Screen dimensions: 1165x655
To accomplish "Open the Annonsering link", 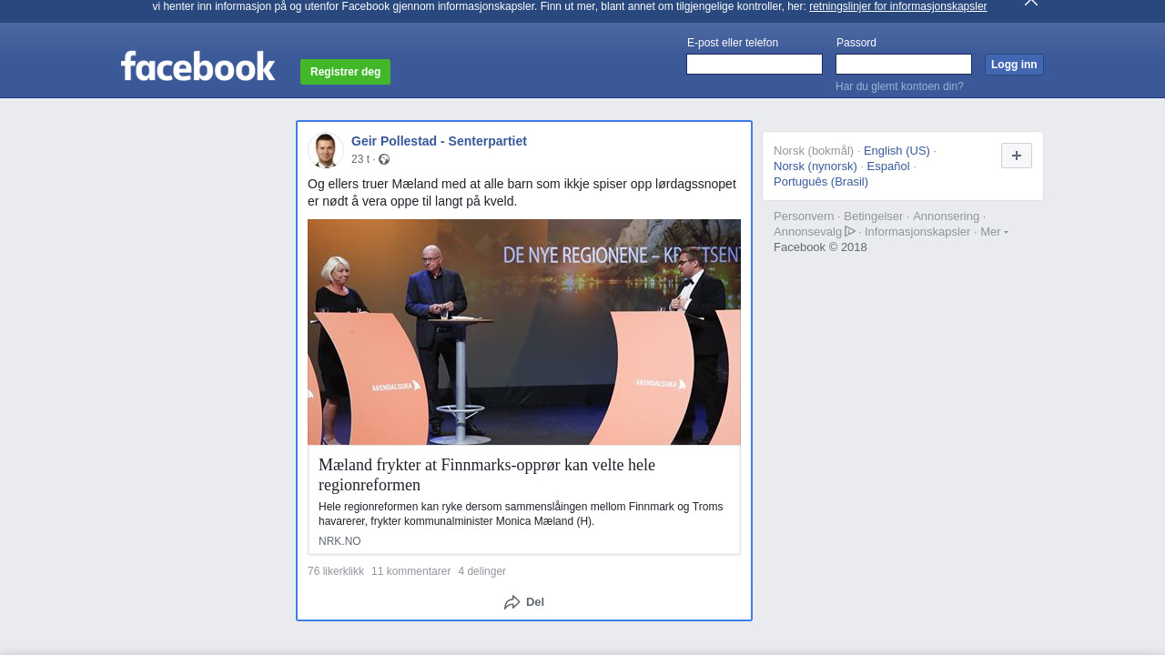I will [x=946, y=217].
